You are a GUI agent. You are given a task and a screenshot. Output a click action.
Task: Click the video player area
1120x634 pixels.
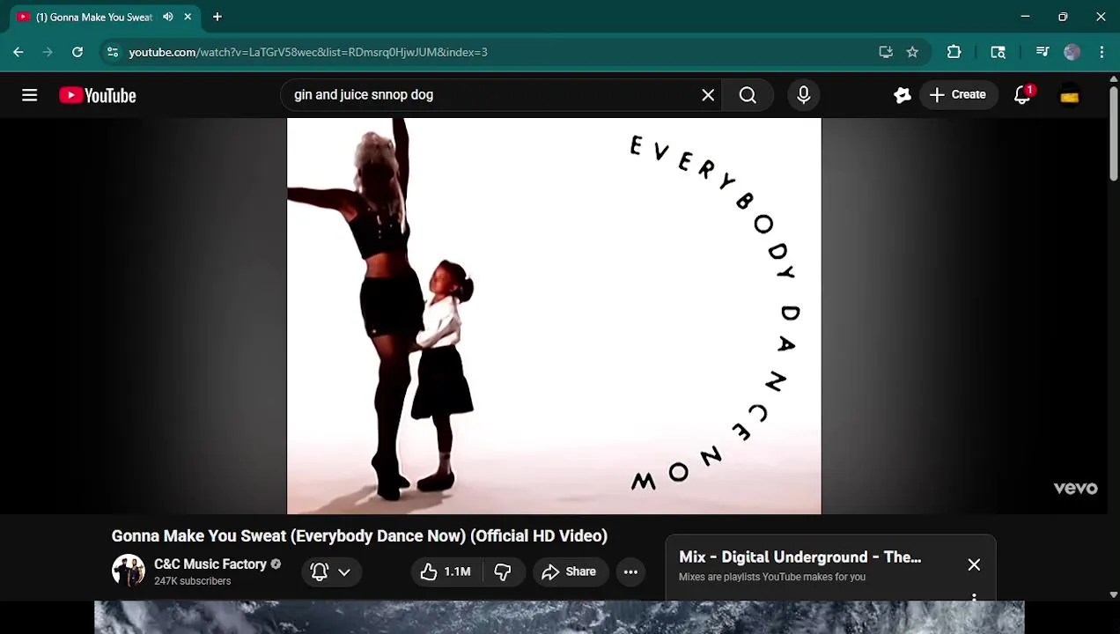[x=554, y=315]
